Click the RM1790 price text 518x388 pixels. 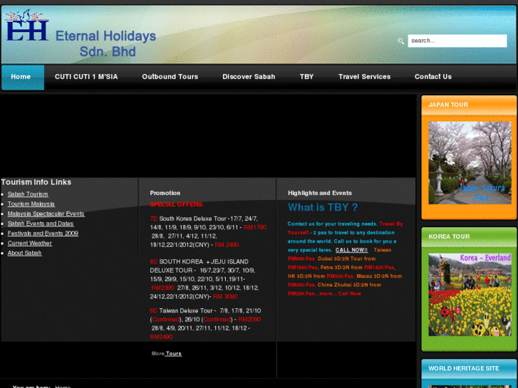[x=255, y=227]
